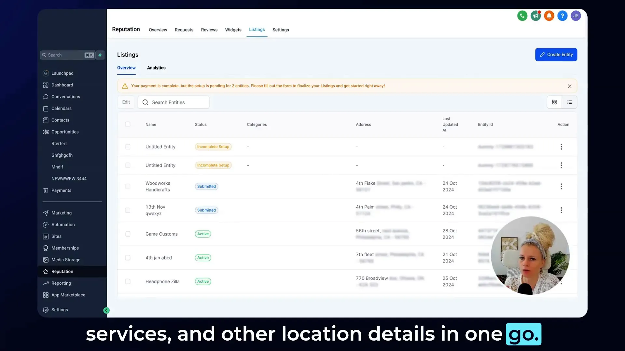This screenshot has width=625, height=351.
Task: Click the Edit button
Action: [126, 102]
